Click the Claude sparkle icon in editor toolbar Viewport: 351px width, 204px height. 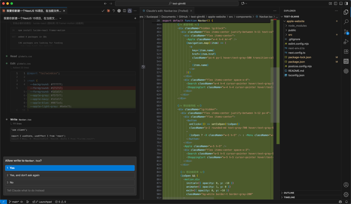[108, 11]
